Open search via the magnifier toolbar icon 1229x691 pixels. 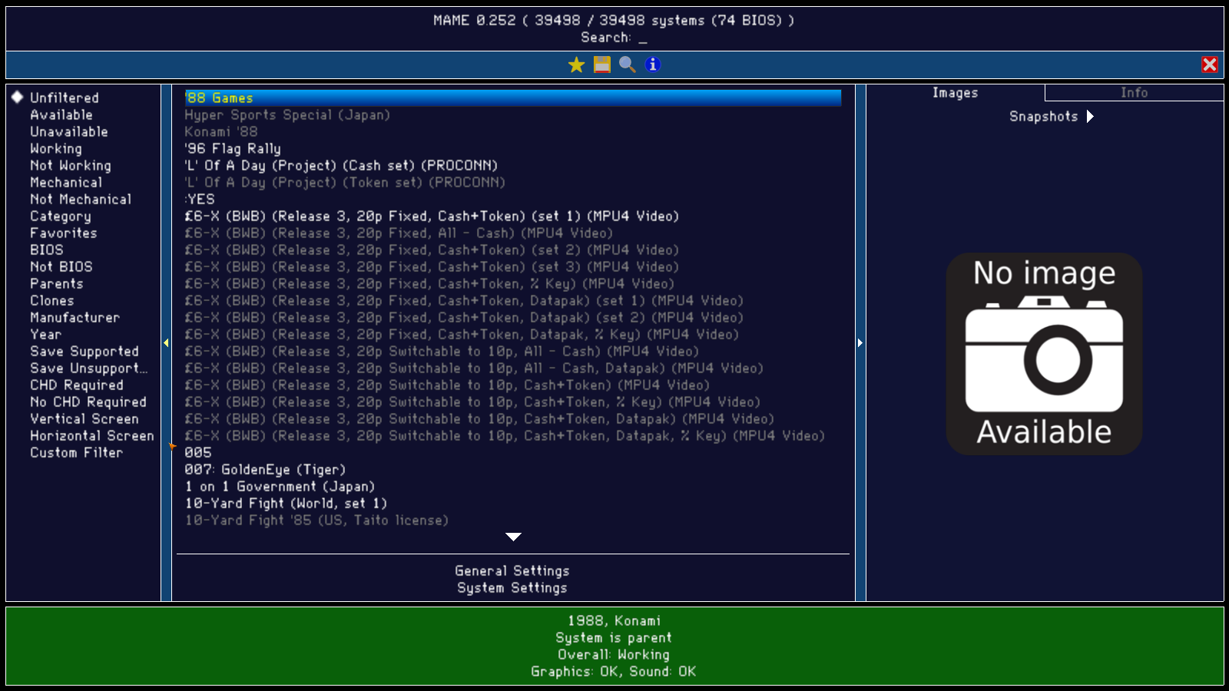point(627,64)
